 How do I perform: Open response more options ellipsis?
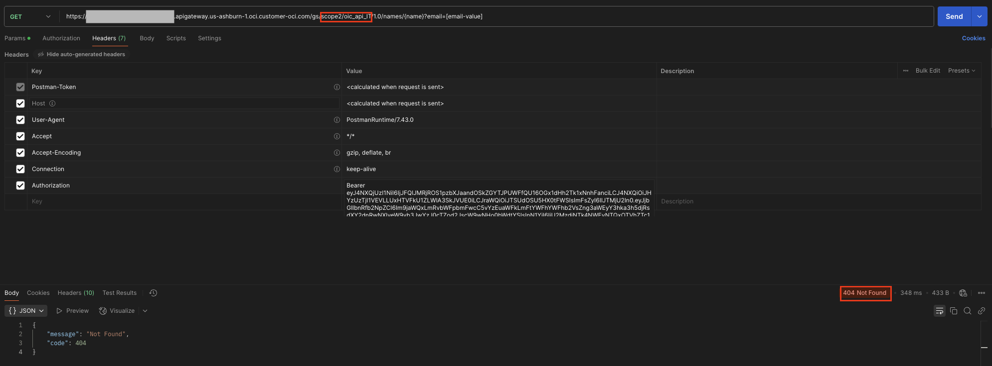click(982, 293)
